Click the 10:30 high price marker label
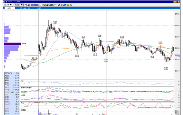Viewport: 183px width, 115px height. (55, 22)
